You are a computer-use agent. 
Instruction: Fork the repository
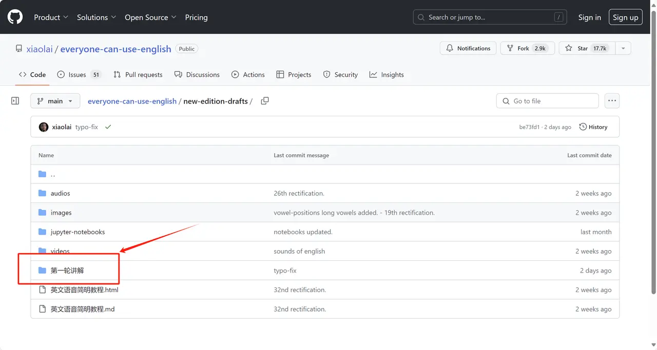point(526,48)
